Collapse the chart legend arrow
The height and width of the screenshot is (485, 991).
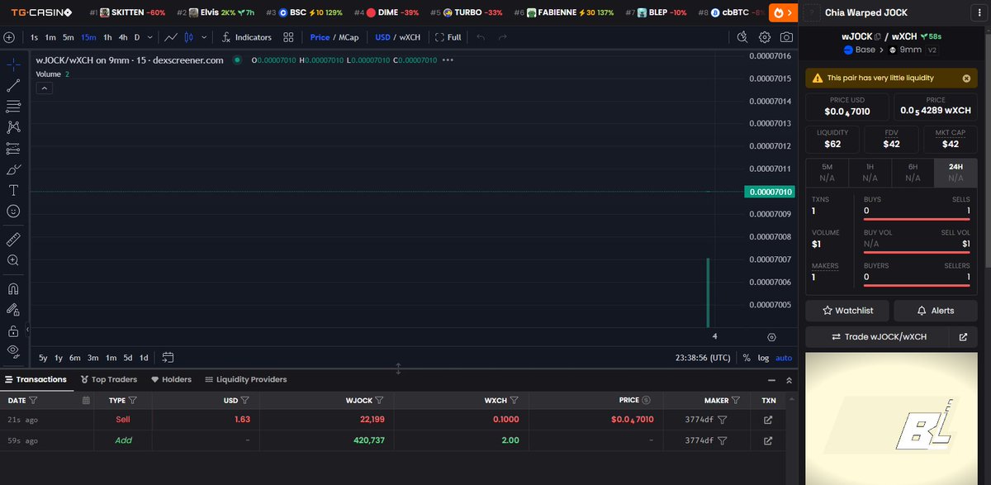tap(45, 88)
